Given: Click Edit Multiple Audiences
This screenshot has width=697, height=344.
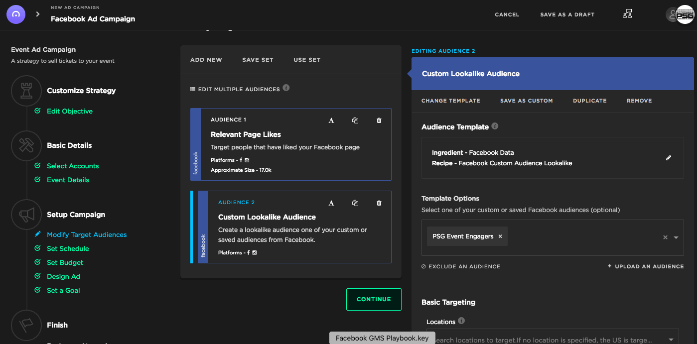Looking at the screenshot, I should [x=235, y=89].
